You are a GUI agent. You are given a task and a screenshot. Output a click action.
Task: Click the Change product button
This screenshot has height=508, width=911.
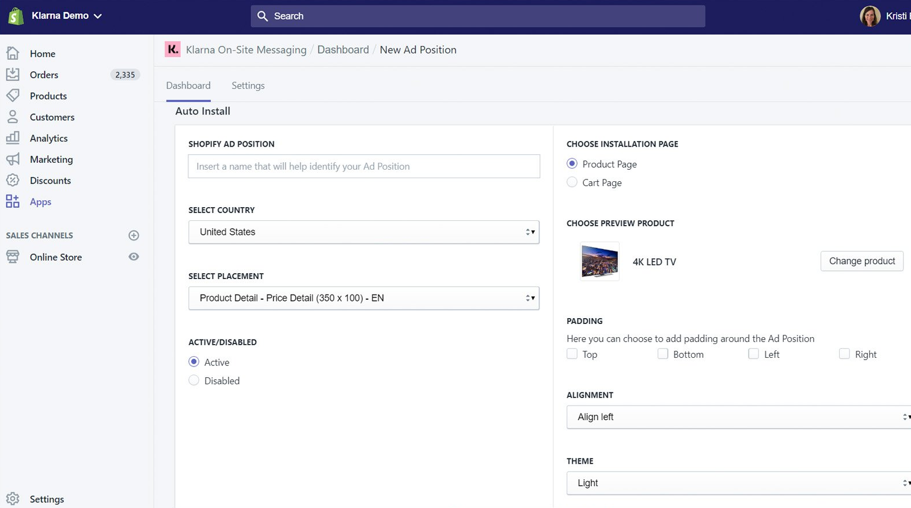pos(862,261)
